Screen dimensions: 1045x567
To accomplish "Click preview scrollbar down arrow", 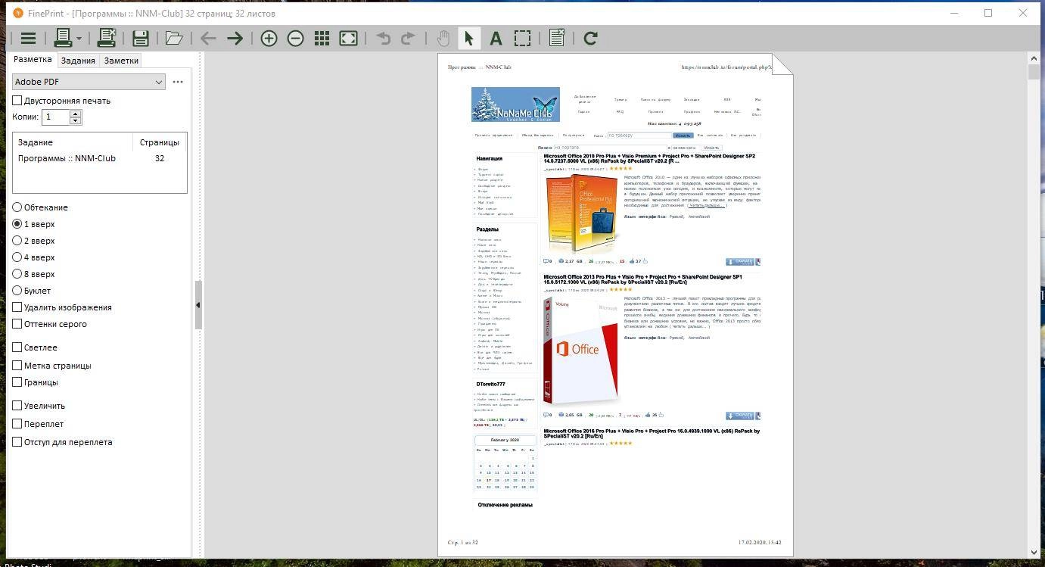I will pos(1034,553).
